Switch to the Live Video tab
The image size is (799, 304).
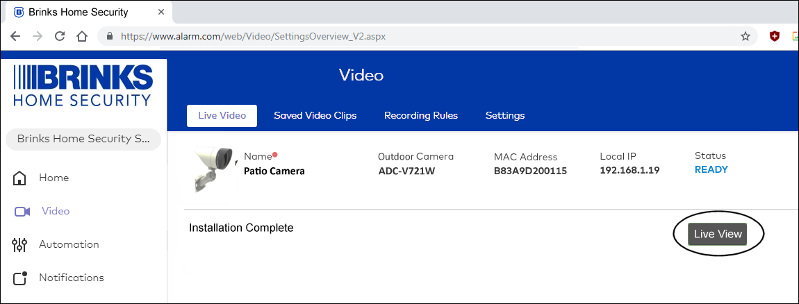pos(222,116)
